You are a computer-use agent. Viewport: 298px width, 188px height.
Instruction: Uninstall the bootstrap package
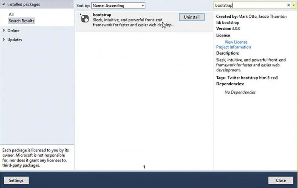(x=192, y=17)
